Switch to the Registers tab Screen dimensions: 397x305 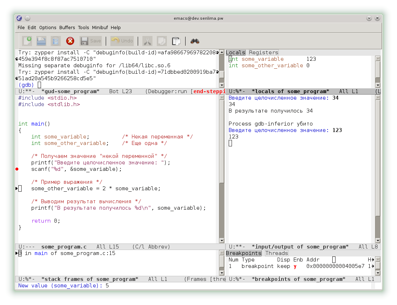tap(264, 53)
